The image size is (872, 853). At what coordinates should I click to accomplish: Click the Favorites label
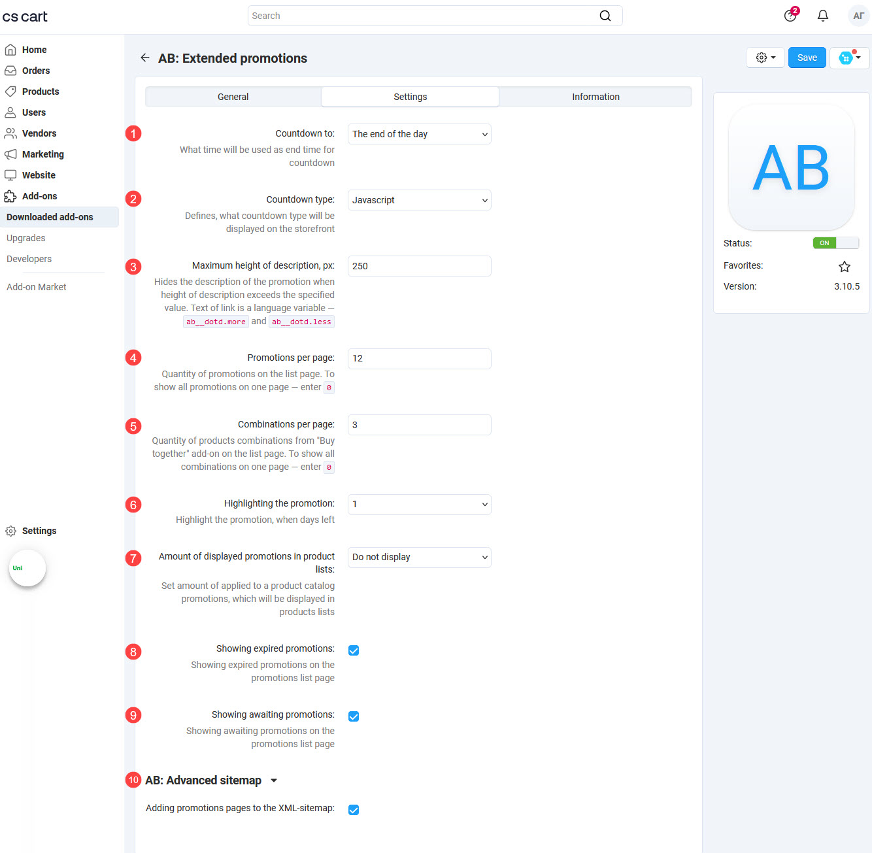743,265
